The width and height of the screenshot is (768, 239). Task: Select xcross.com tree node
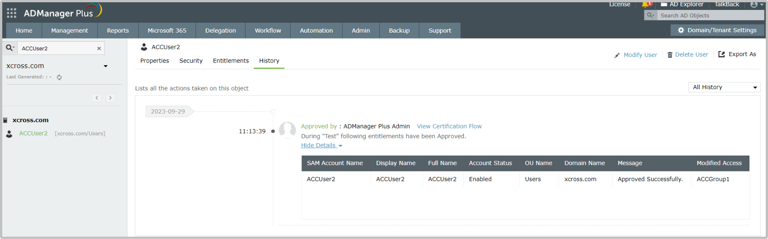coord(30,120)
